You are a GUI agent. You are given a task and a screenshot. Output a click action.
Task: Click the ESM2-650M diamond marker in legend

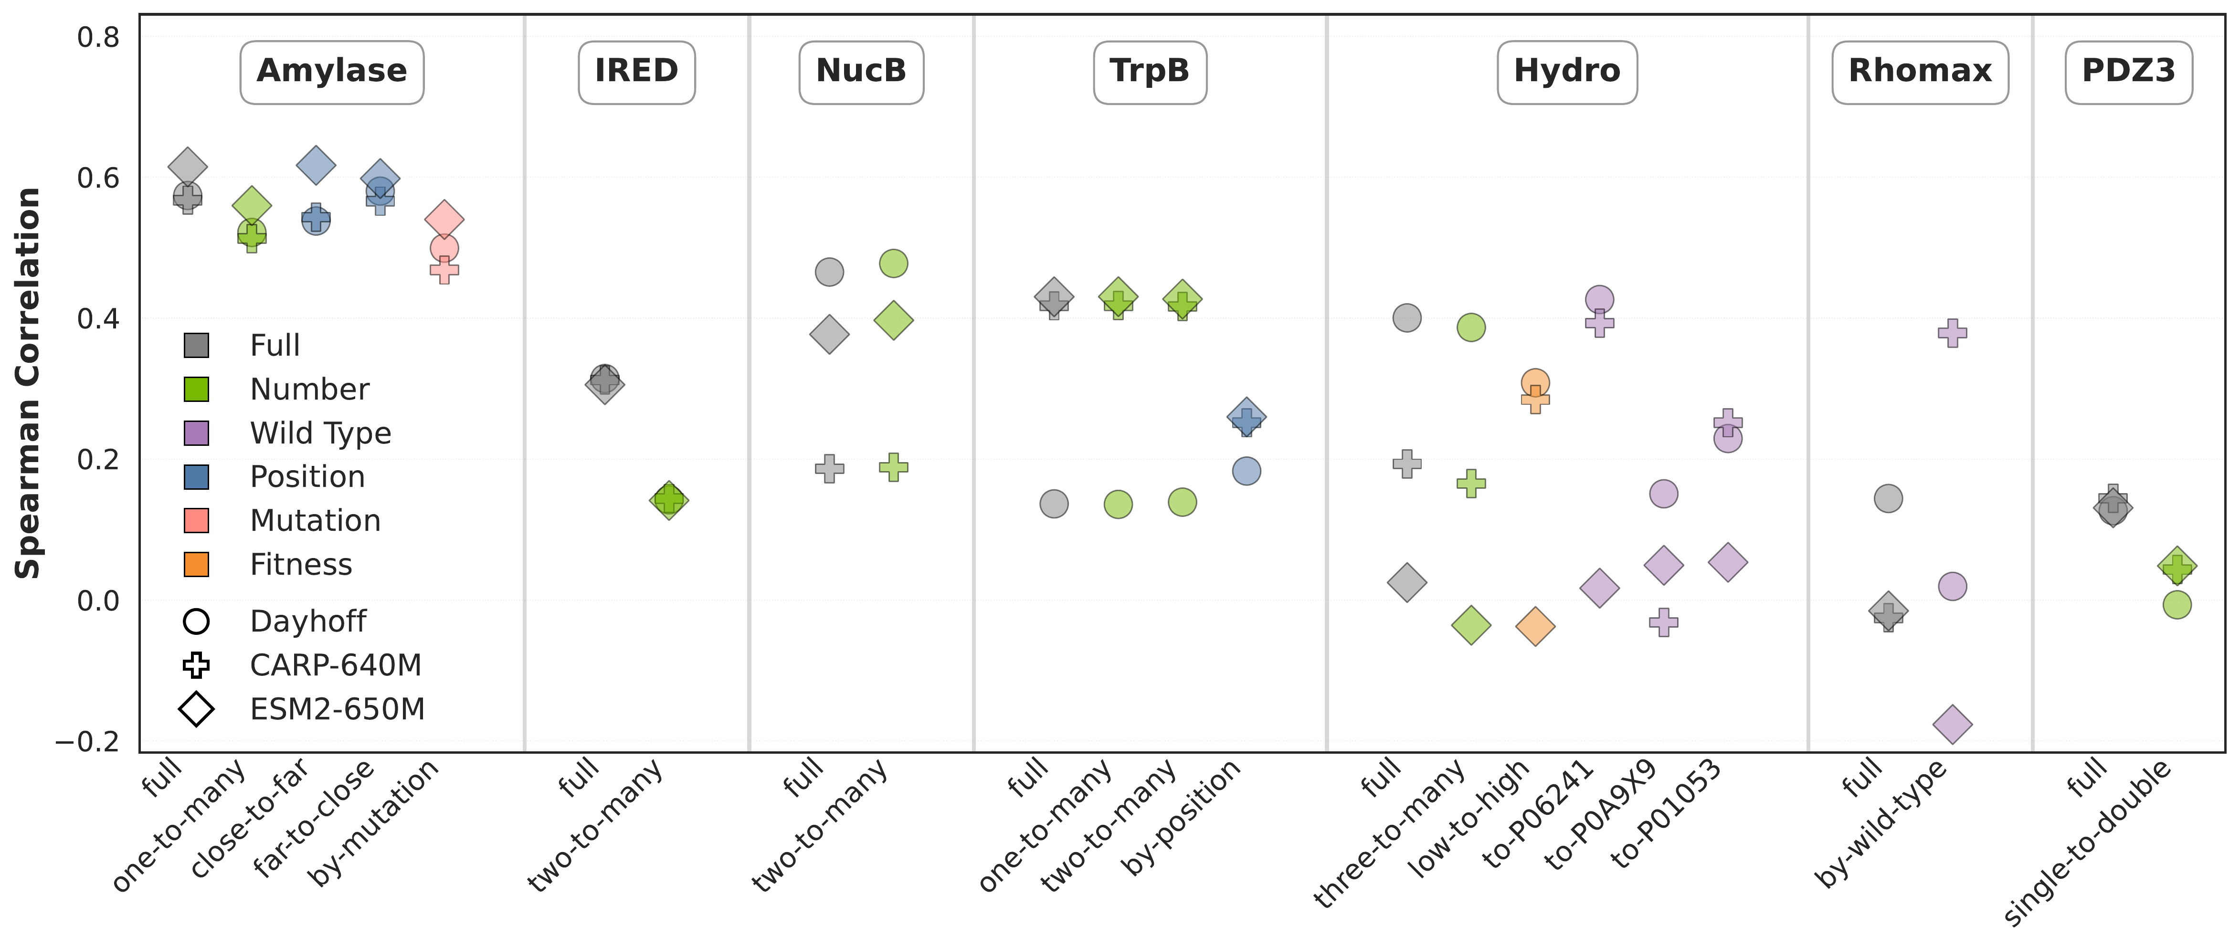[x=197, y=709]
